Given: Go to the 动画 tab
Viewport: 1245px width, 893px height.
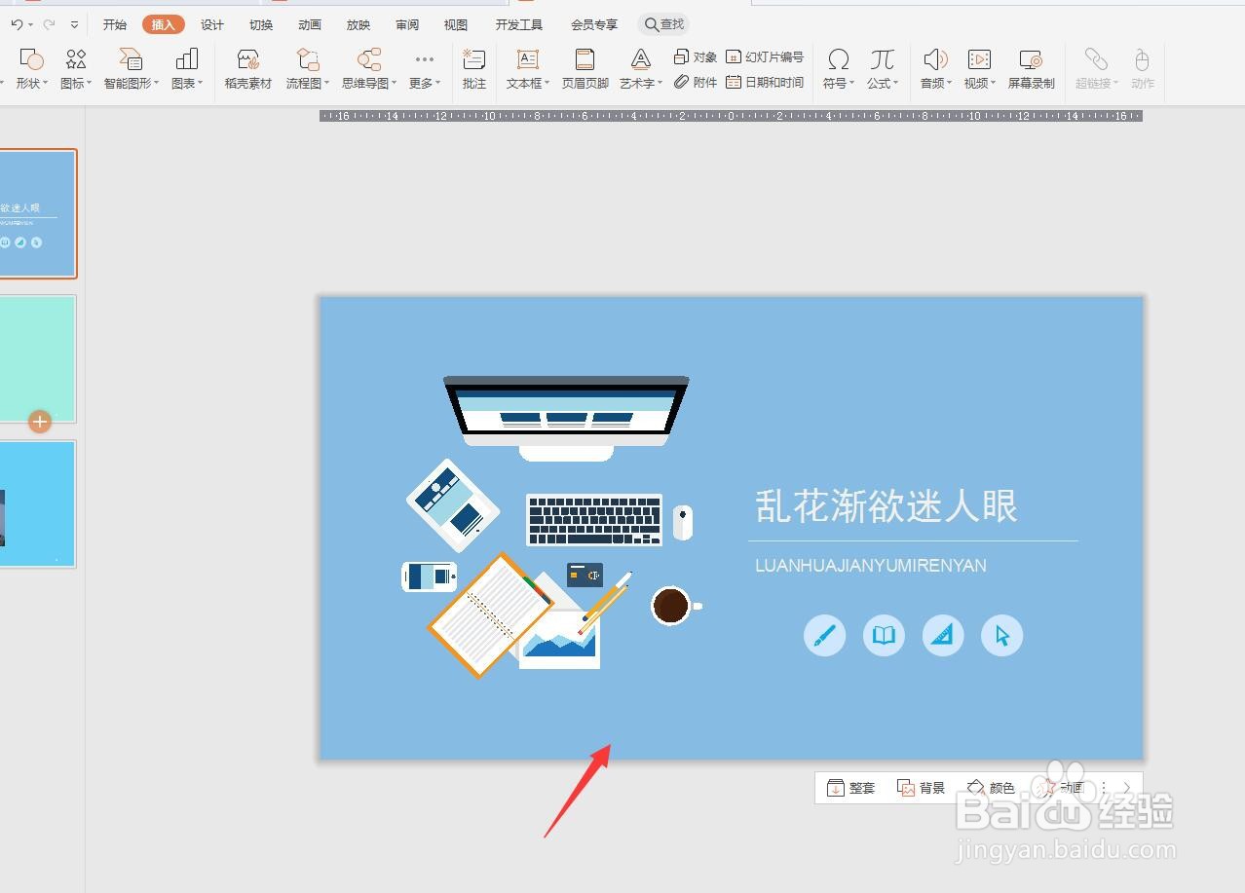Looking at the screenshot, I should [310, 24].
